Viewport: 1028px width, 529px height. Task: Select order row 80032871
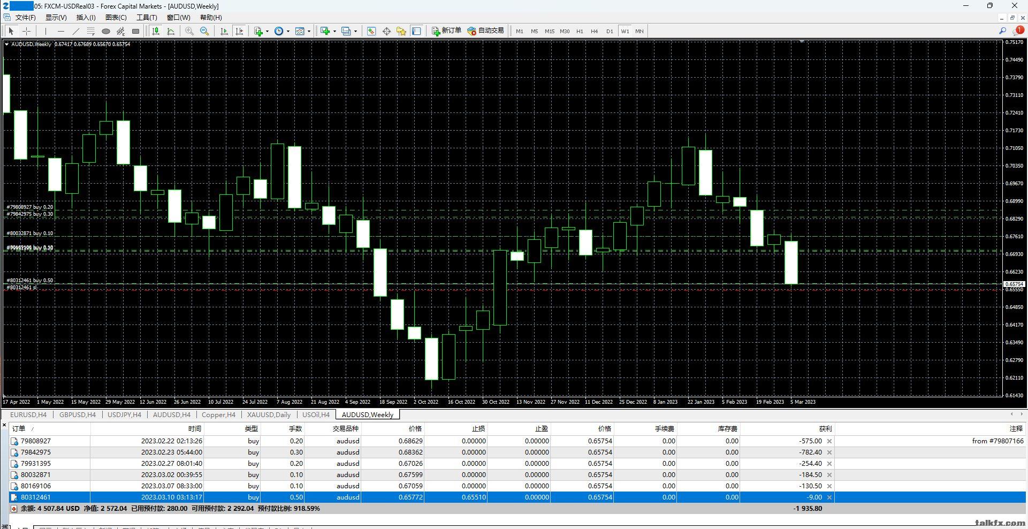(x=517, y=475)
